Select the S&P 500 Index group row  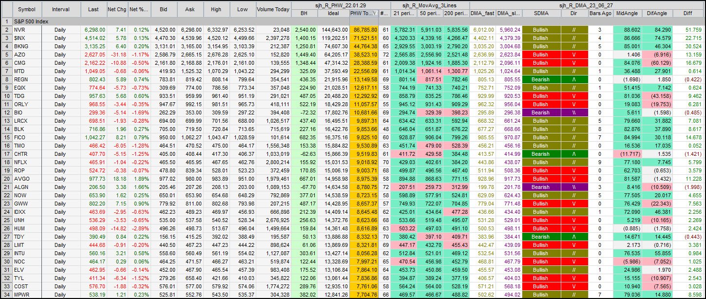click(358, 22)
